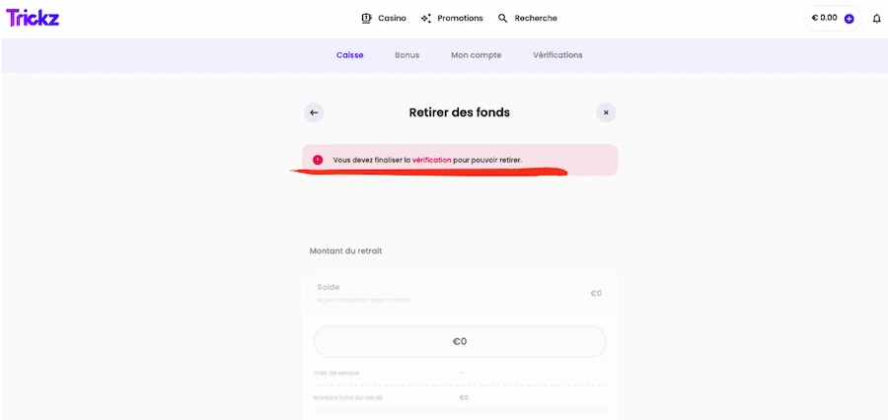Click the Retirer des fonds heading
The width and height of the screenshot is (888, 420).
point(460,112)
